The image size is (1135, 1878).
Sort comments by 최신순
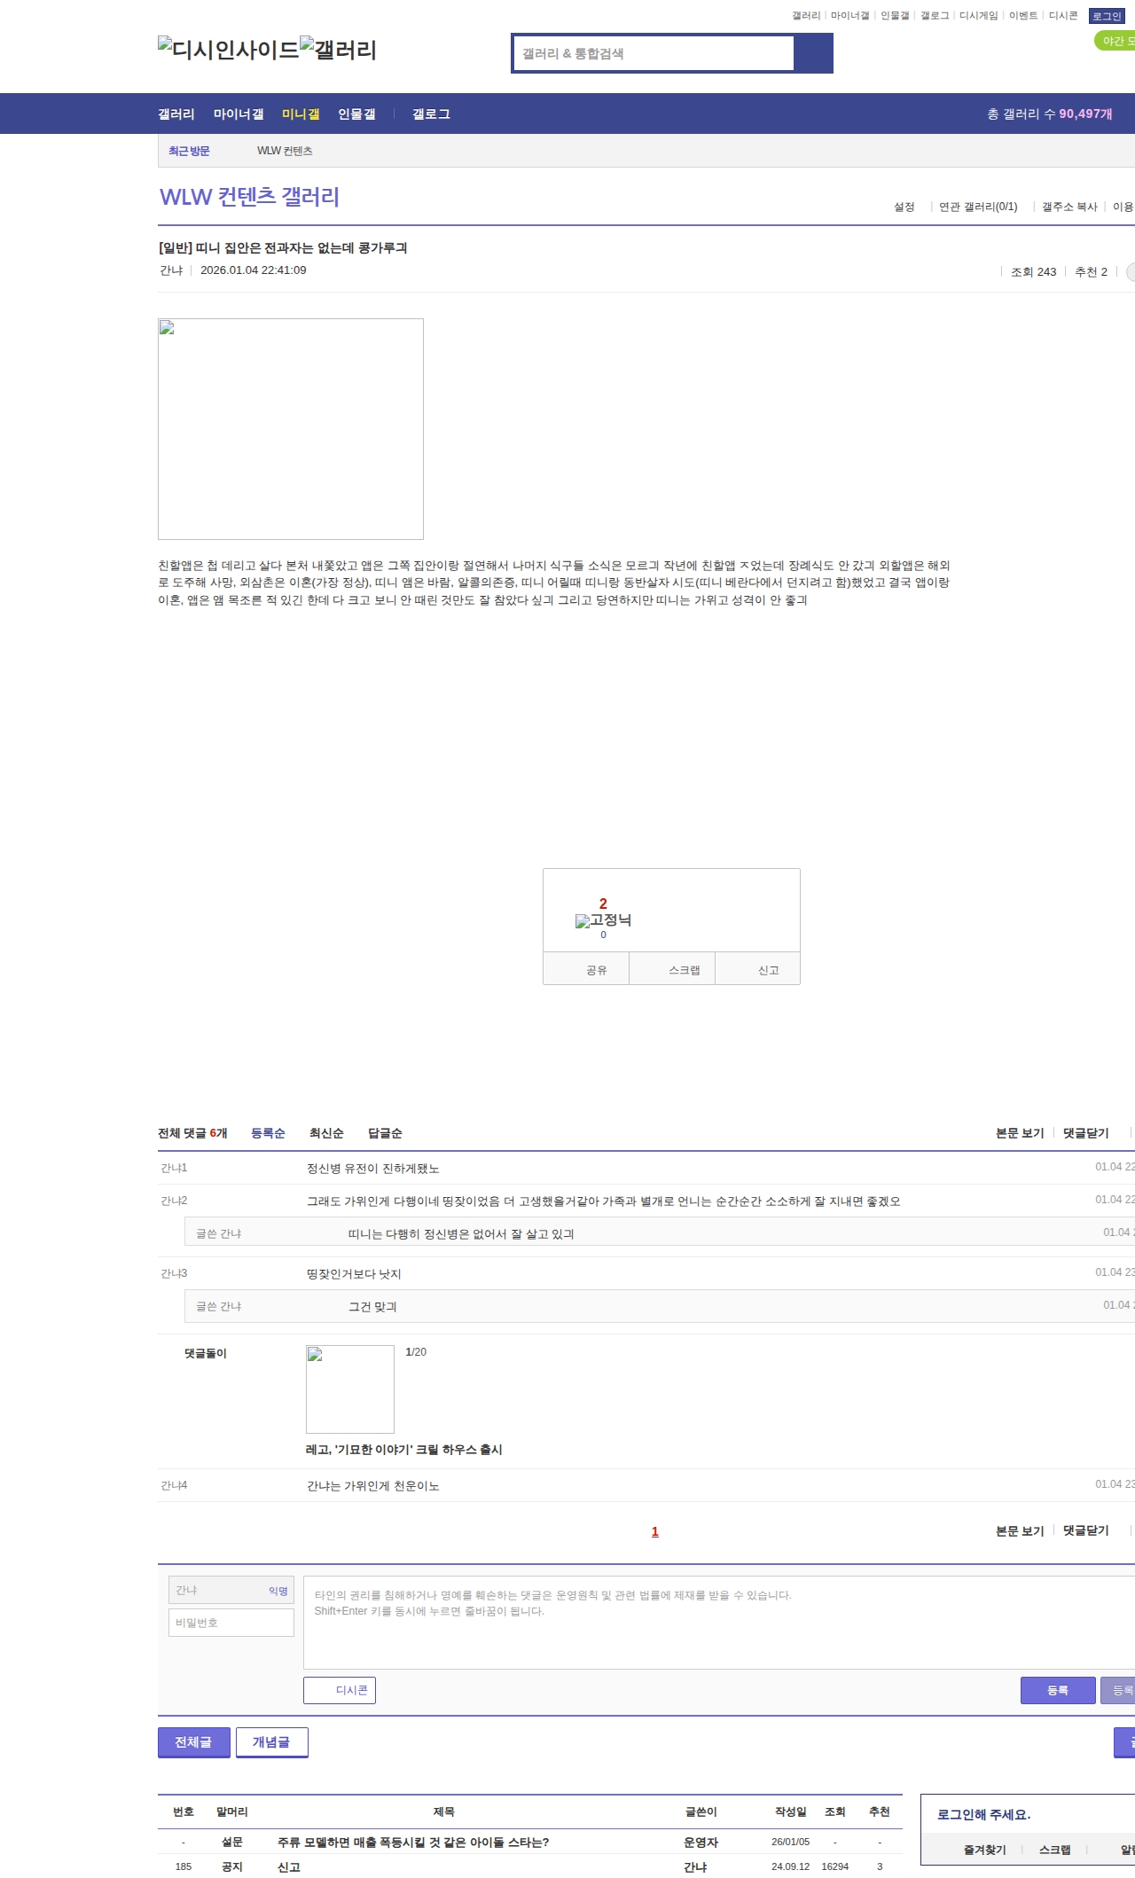(x=326, y=1133)
